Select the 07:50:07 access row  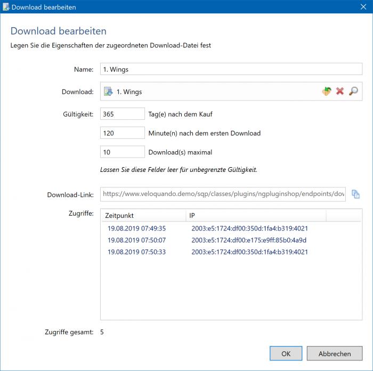[136, 240]
